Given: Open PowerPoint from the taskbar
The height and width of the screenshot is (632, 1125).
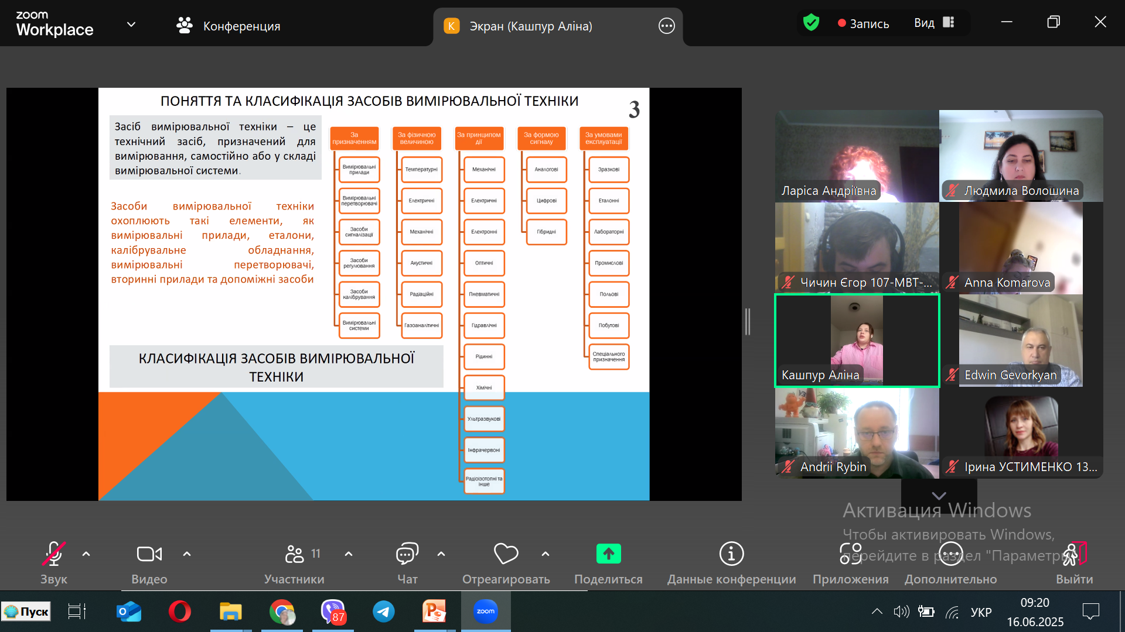Looking at the screenshot, I should [434, 612].
